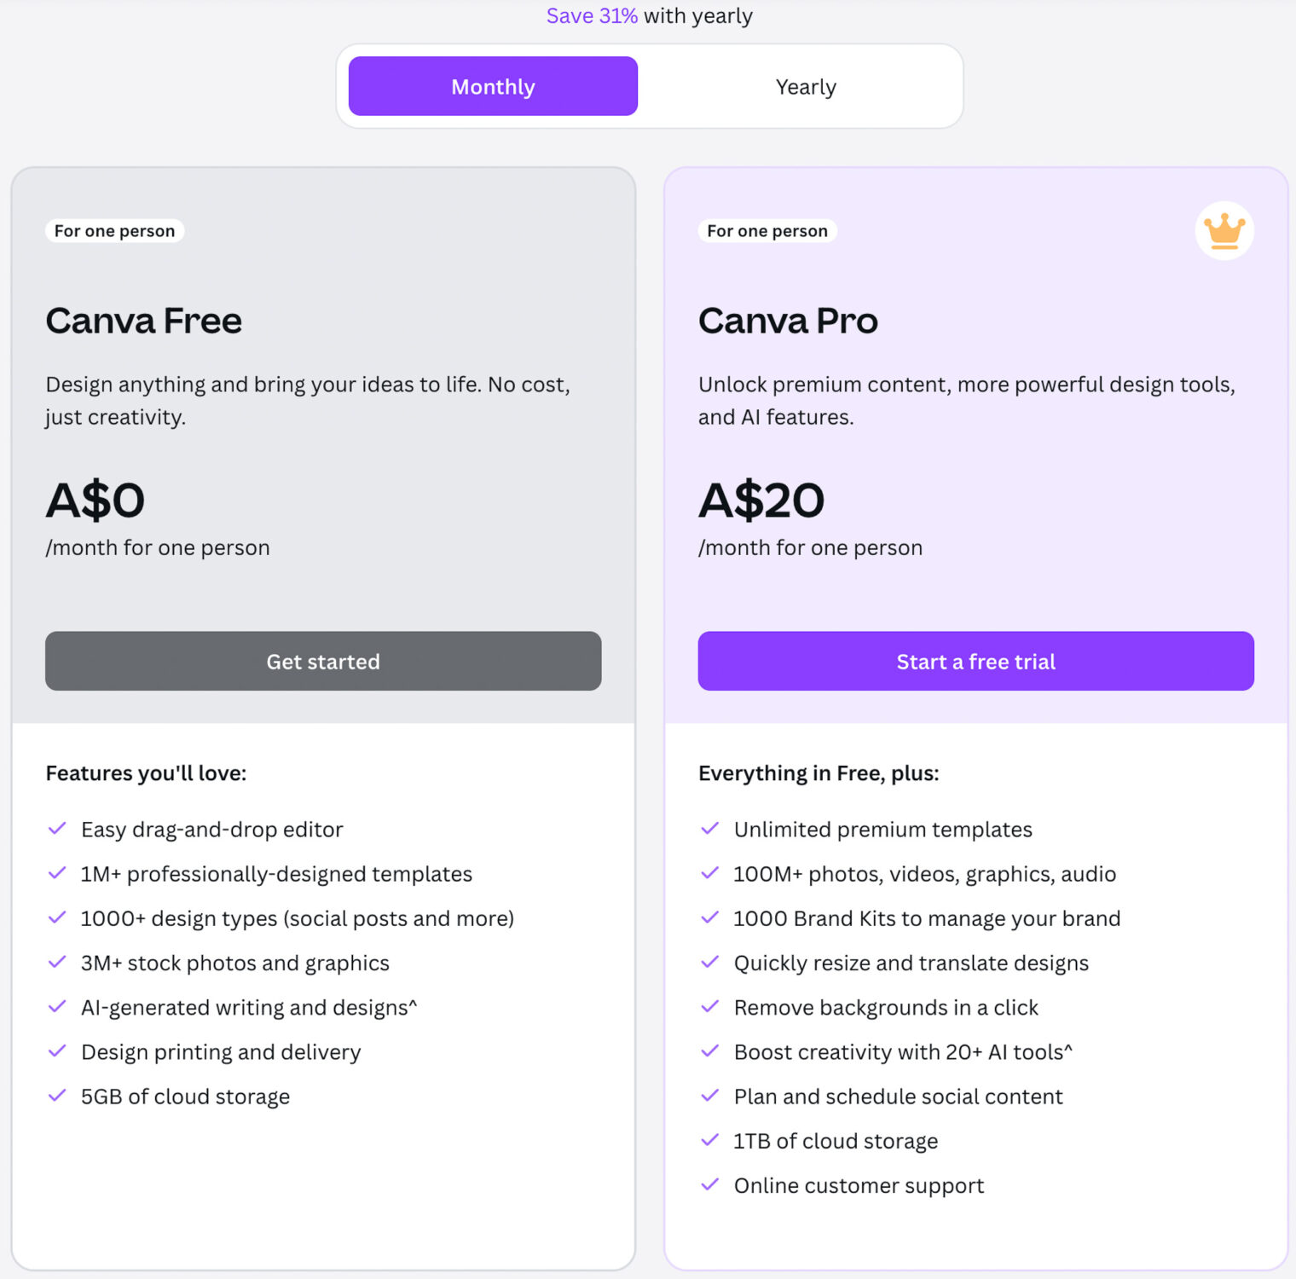The height and width of the screenshot is (1279, 1296).
Task: Click the Save 31% link text
Action: (592, 16)
